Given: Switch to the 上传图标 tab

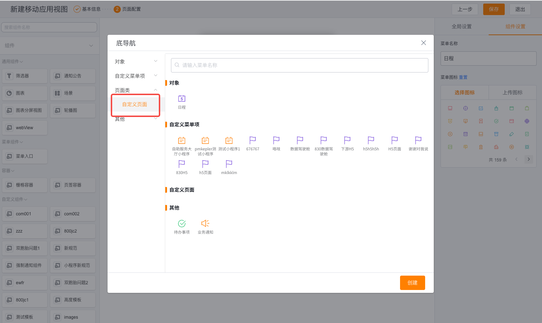Looking at the screenshot, I should [512, 92].
